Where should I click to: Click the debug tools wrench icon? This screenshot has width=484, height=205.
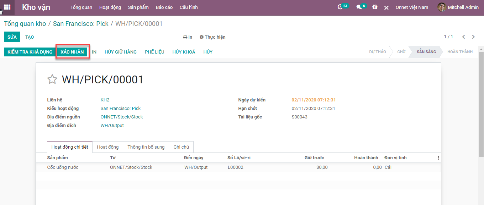click(x=386, y=7)
